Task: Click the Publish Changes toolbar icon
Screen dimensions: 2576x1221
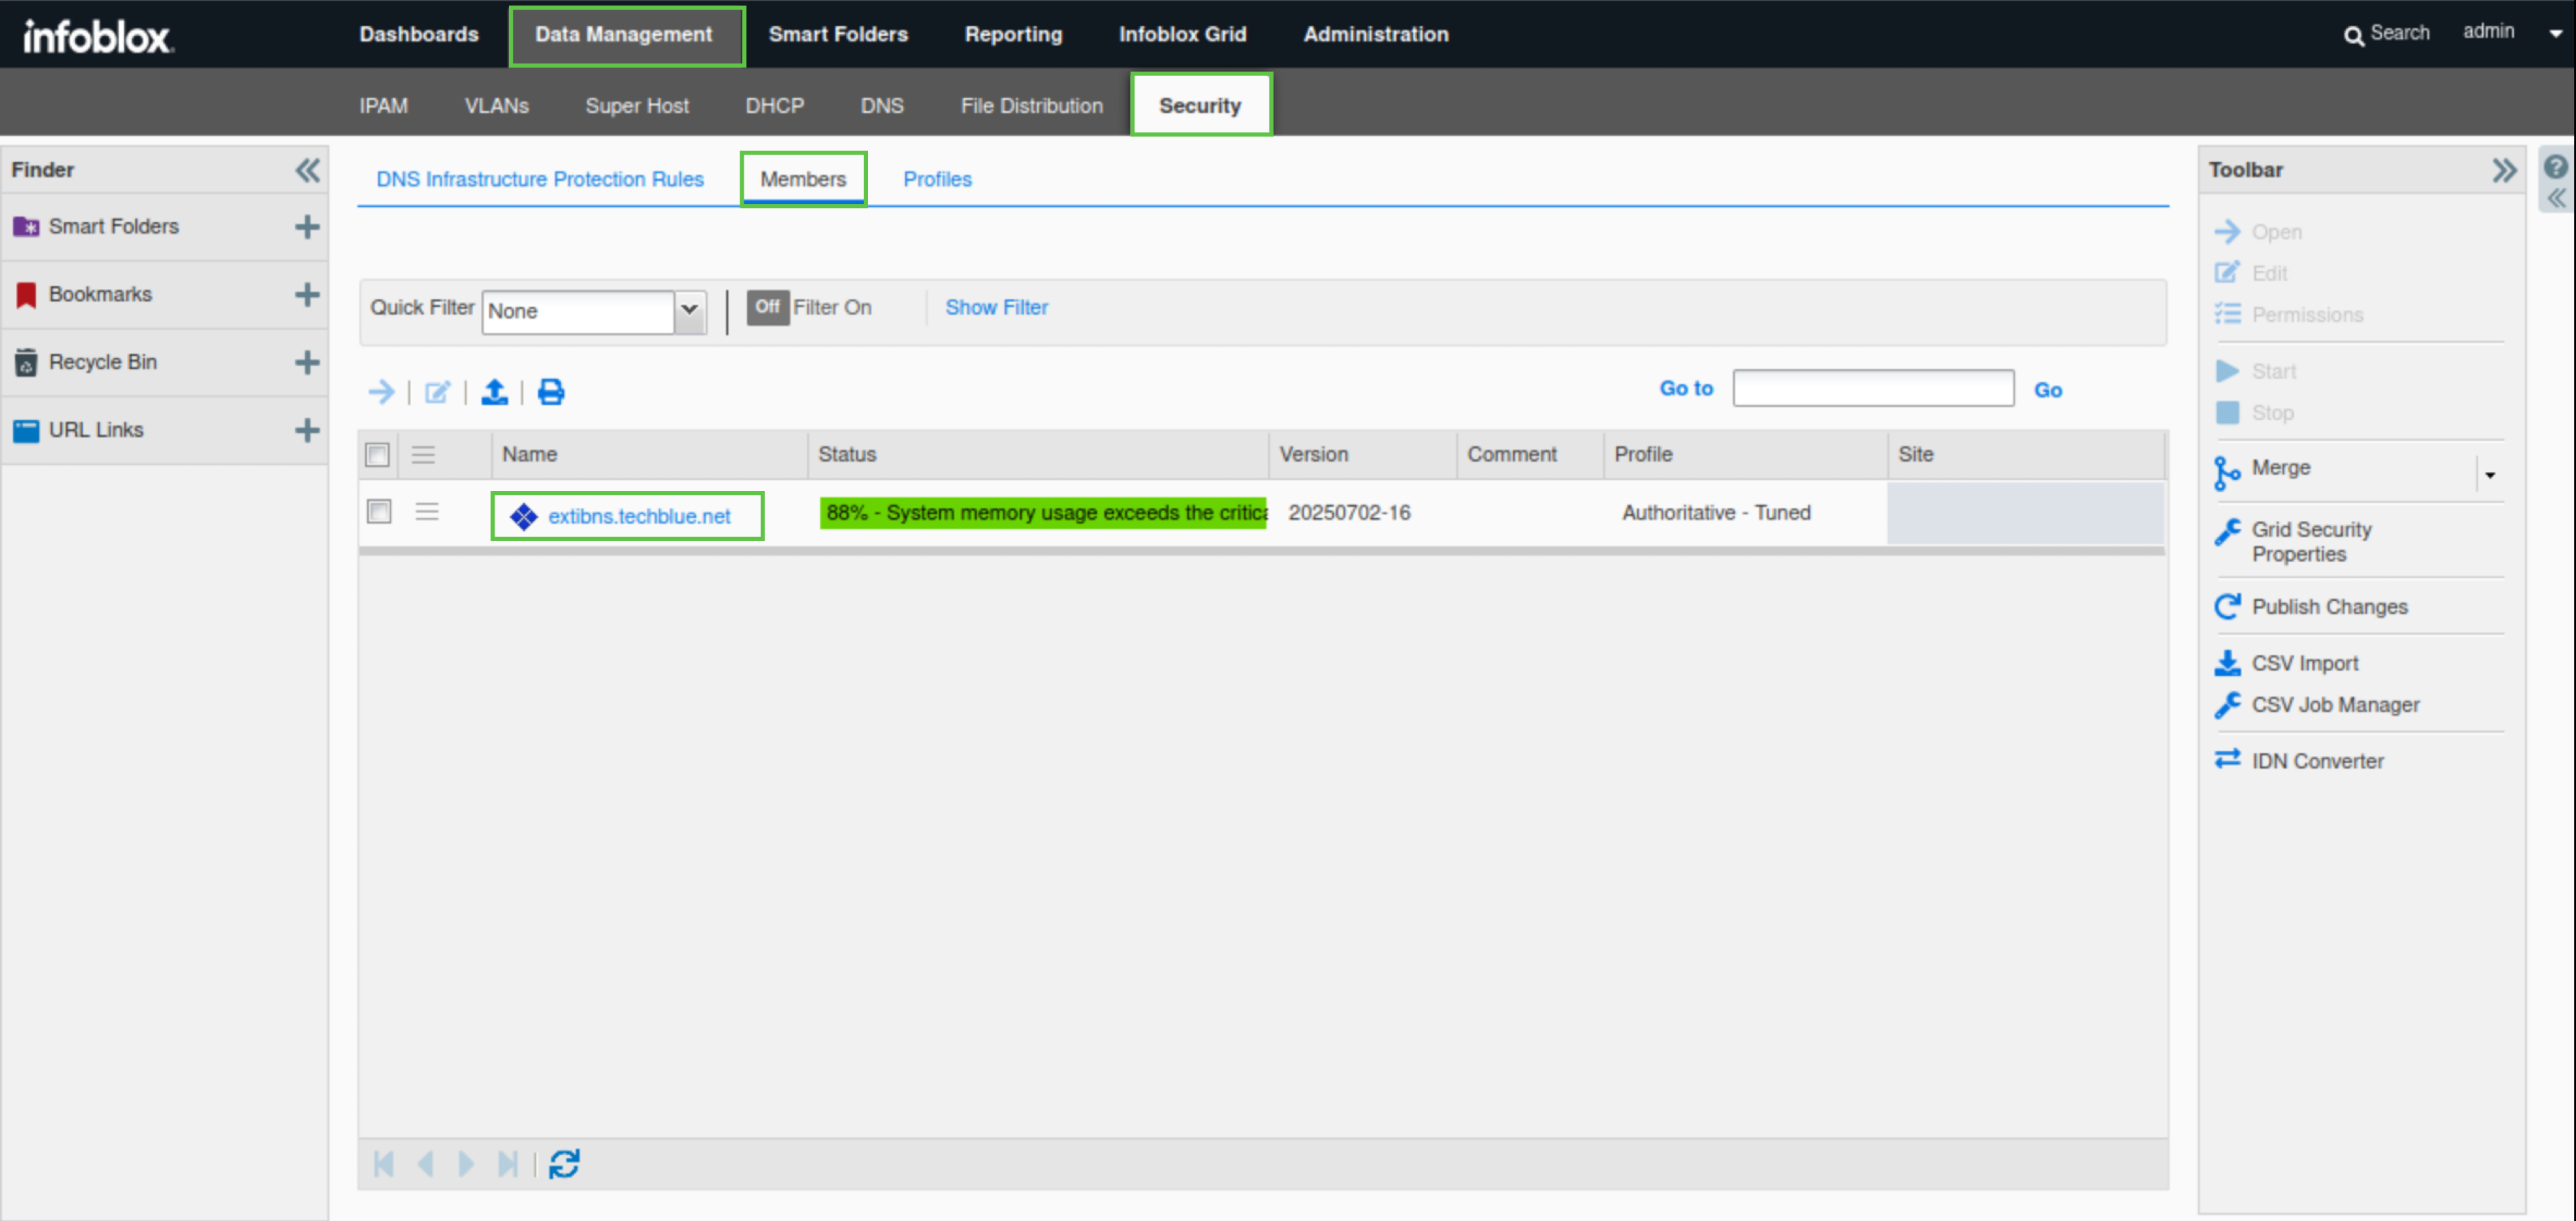Action: pyautogui.click(x=2227, y=607)
